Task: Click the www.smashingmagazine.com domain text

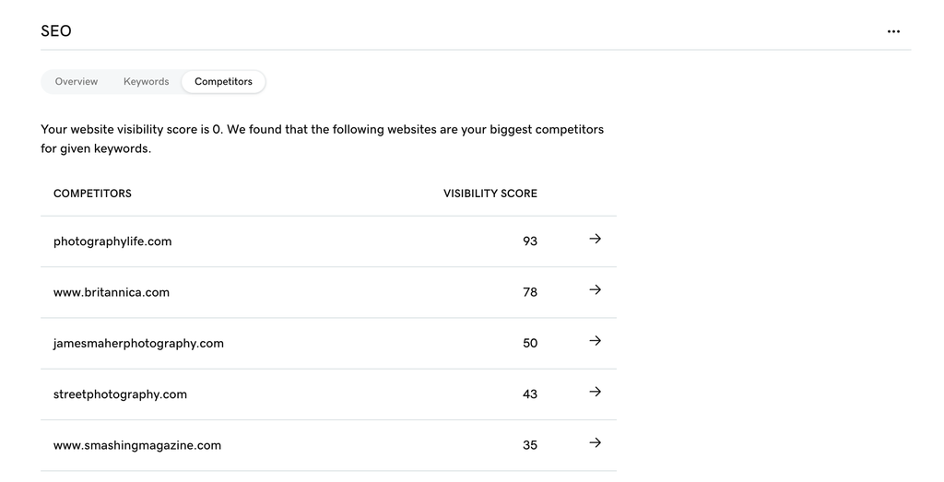Action: pos(137,445)
